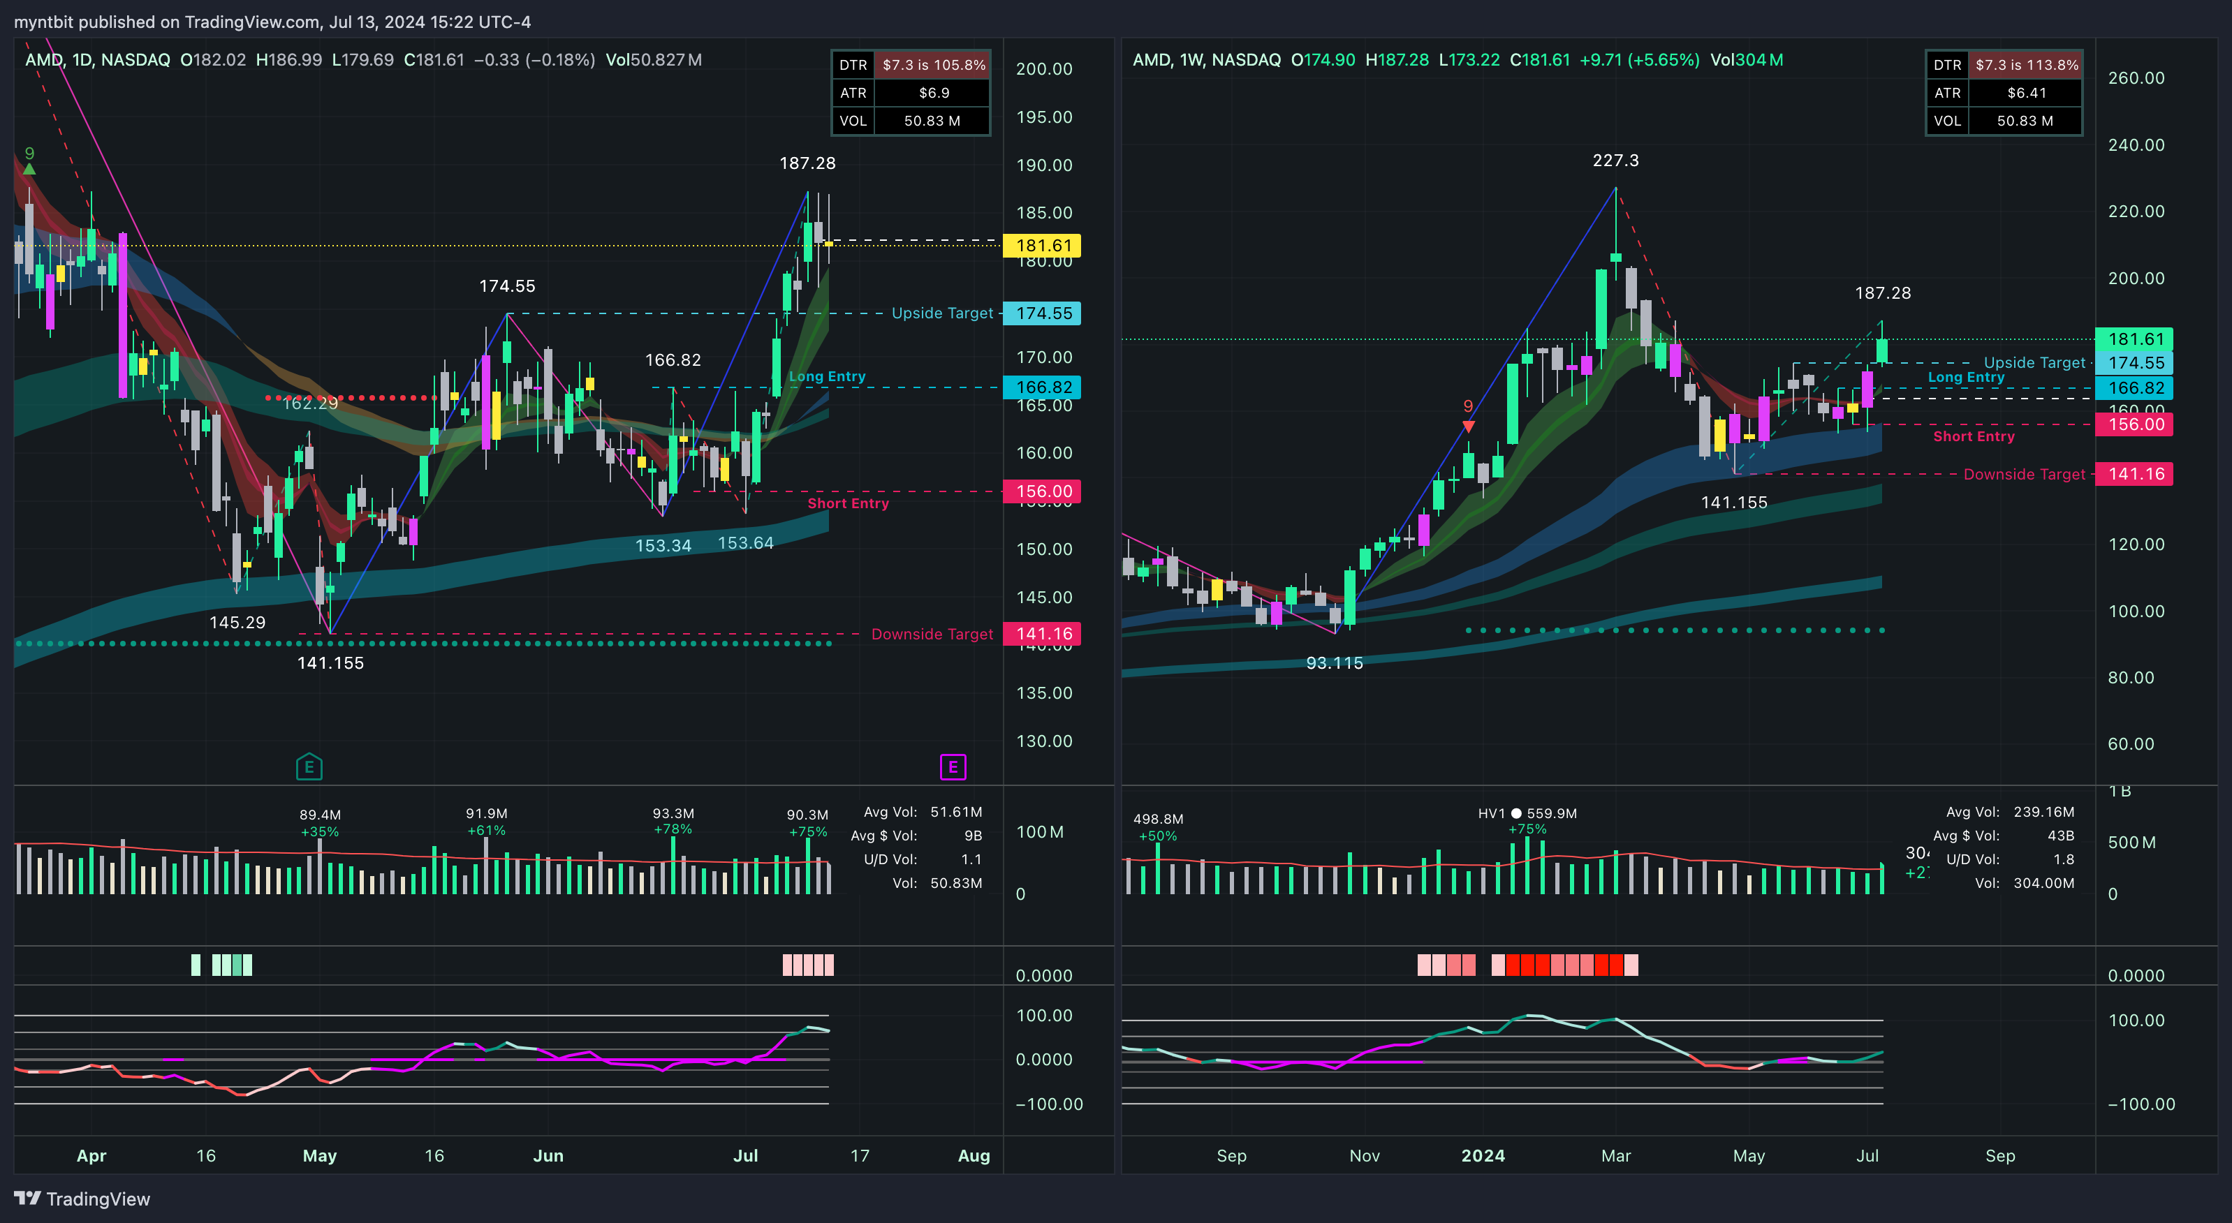
Task: Click the 141.155 low label on daily chart
Action: click(330, 662)
